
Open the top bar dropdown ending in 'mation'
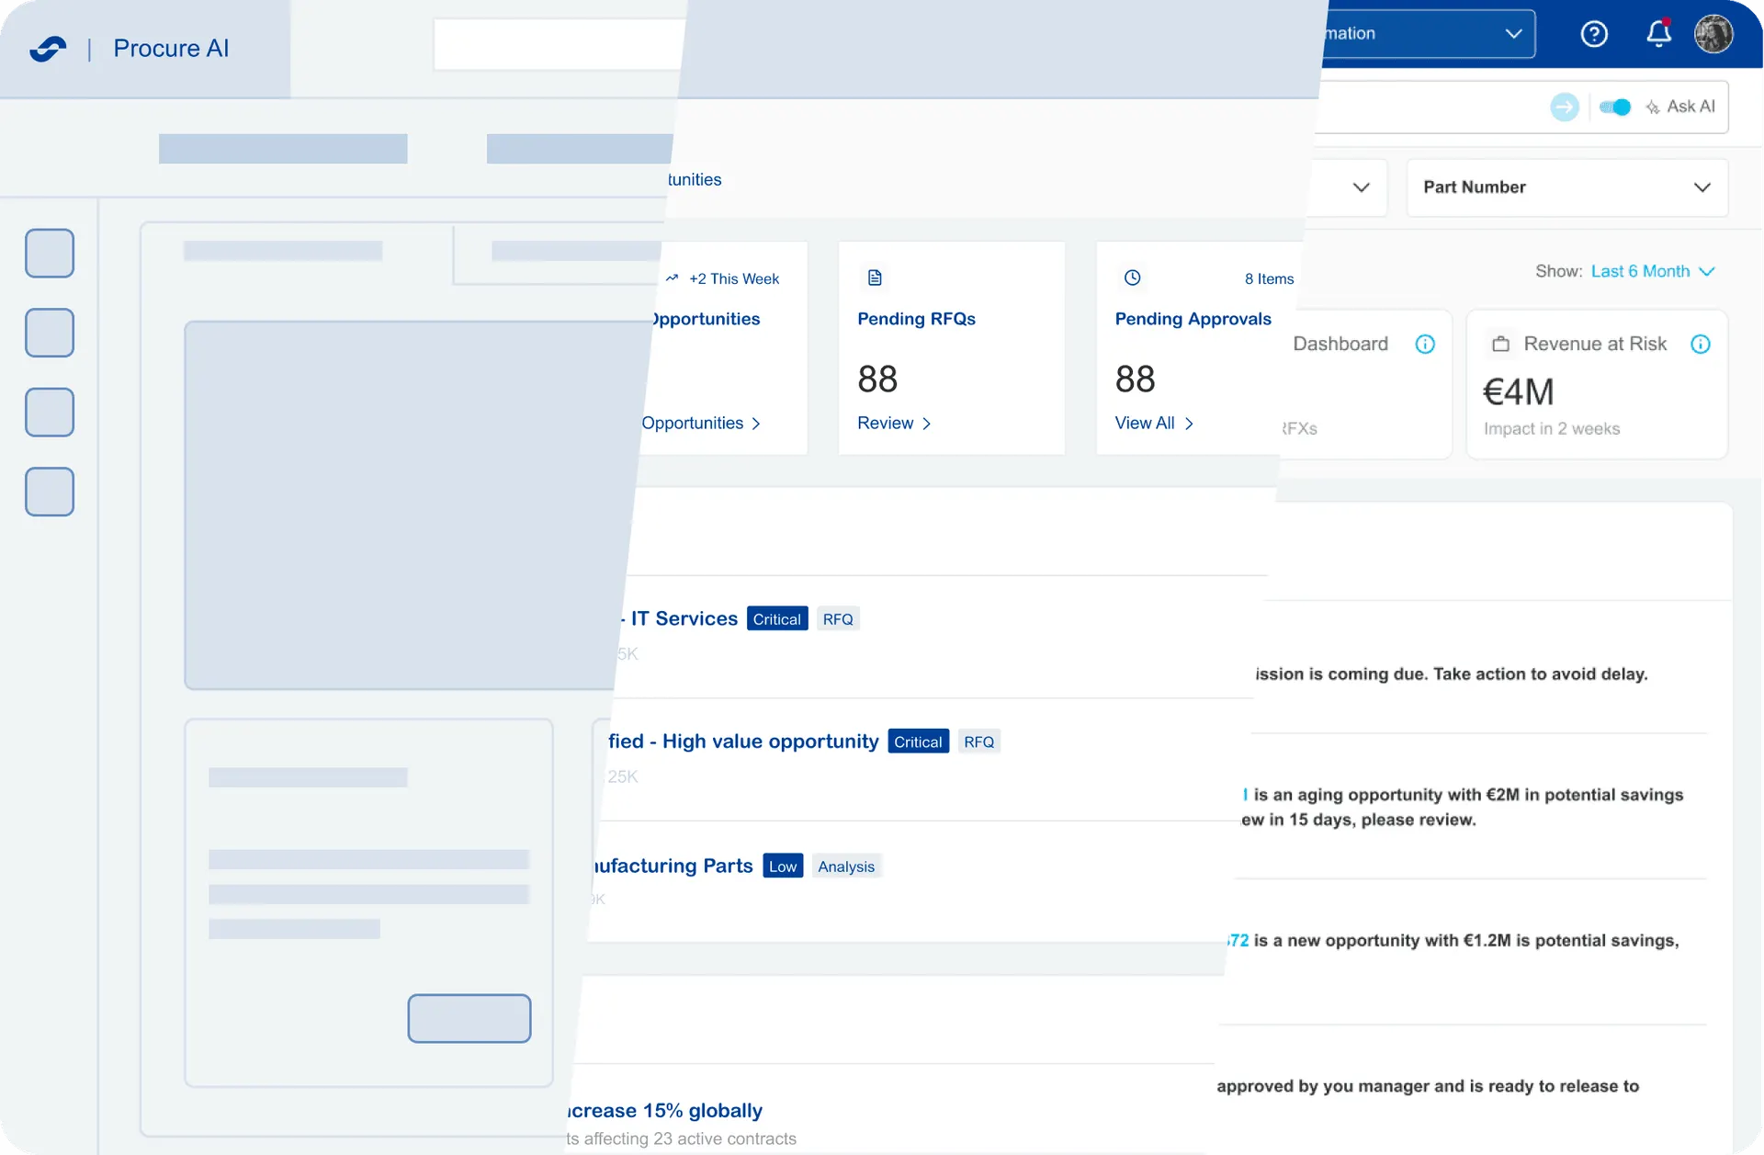click(1429, 34)
